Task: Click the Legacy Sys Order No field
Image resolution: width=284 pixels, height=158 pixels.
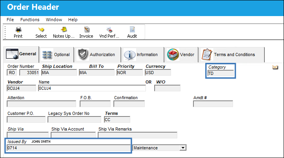Action: (75, 120)
